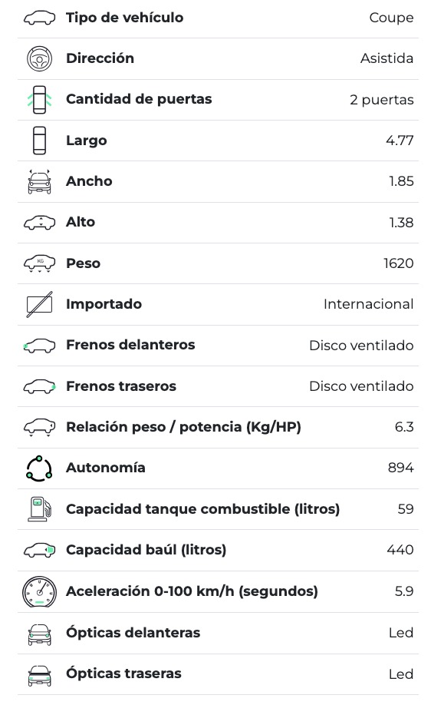431x705 pixels.
Task: Click the Tipo de vehículo label
Action: point(125,18)
